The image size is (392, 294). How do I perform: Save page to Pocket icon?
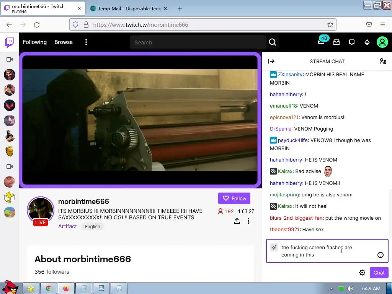369,24
